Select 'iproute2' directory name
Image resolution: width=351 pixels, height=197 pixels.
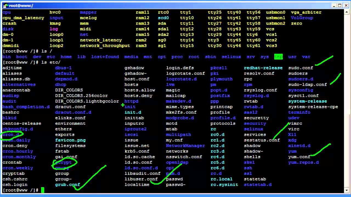pyautogui.click(x=135, y=129)
